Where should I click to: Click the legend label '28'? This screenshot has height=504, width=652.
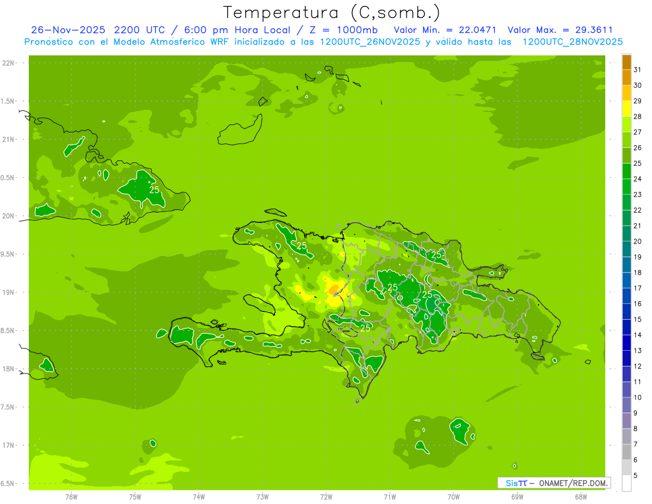pos(638,117)
